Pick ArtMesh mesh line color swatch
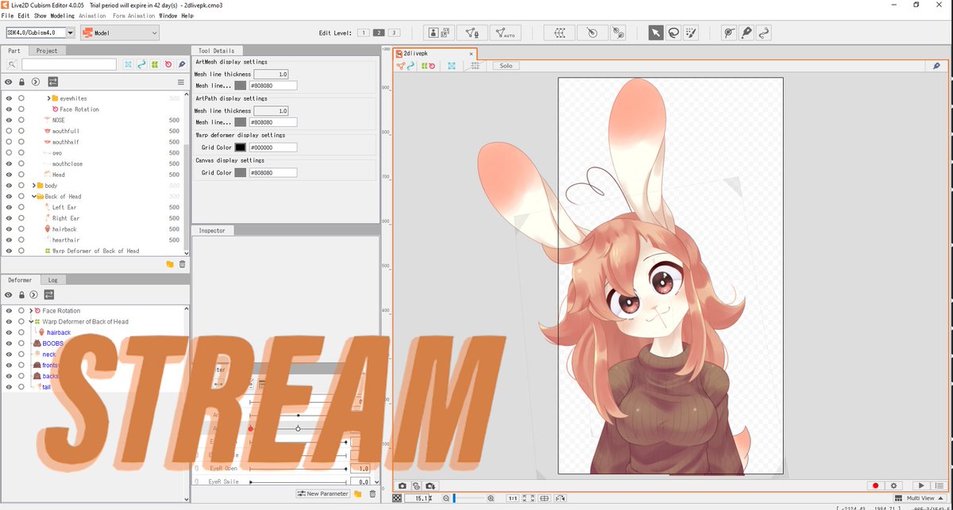Image resolution: width=953 pixels, height=510 pixels. [x=240, y=86]
